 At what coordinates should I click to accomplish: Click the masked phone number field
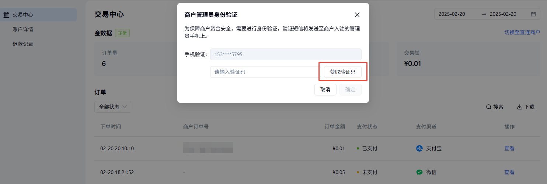tap(286, 54)
